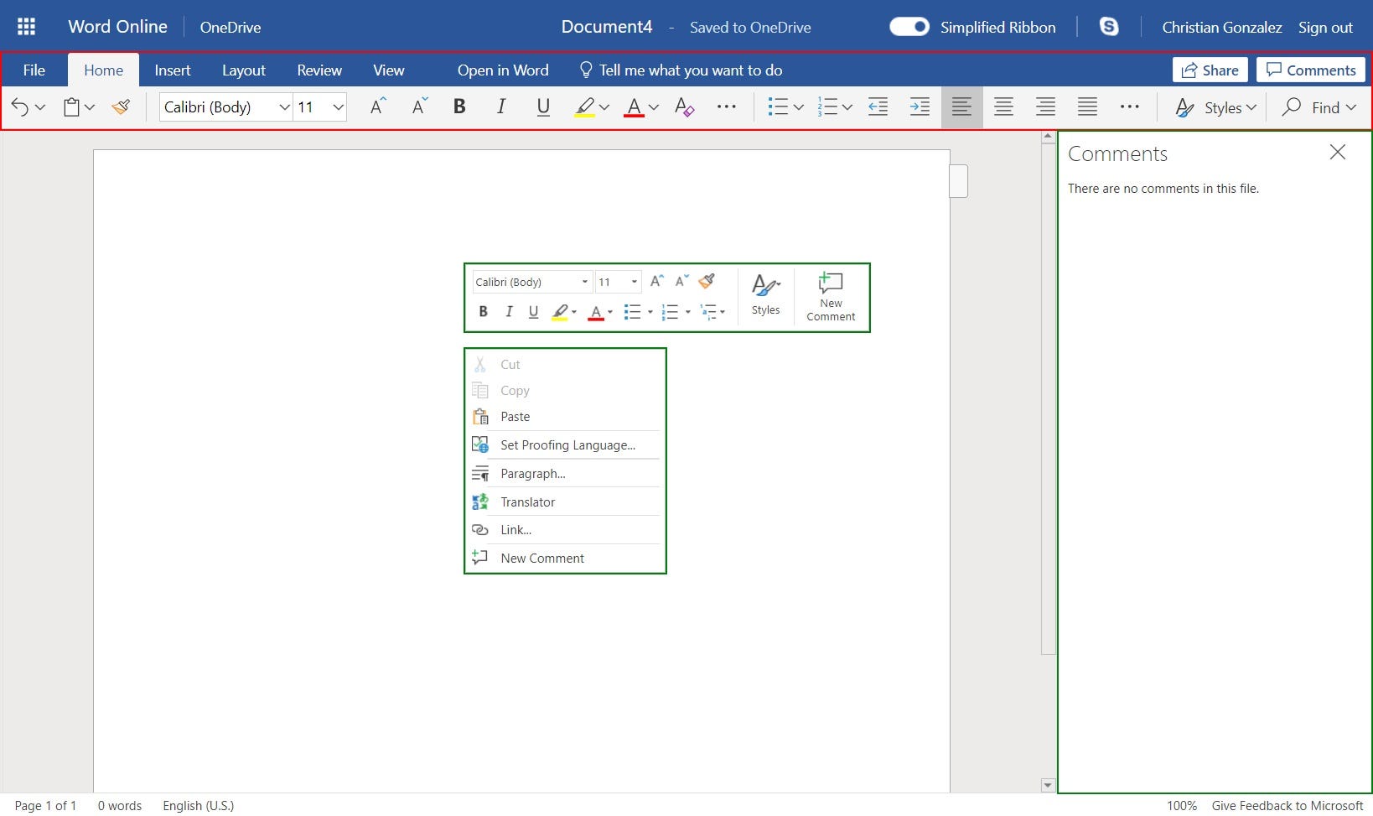Click the Share button

tap(1210, 70)
